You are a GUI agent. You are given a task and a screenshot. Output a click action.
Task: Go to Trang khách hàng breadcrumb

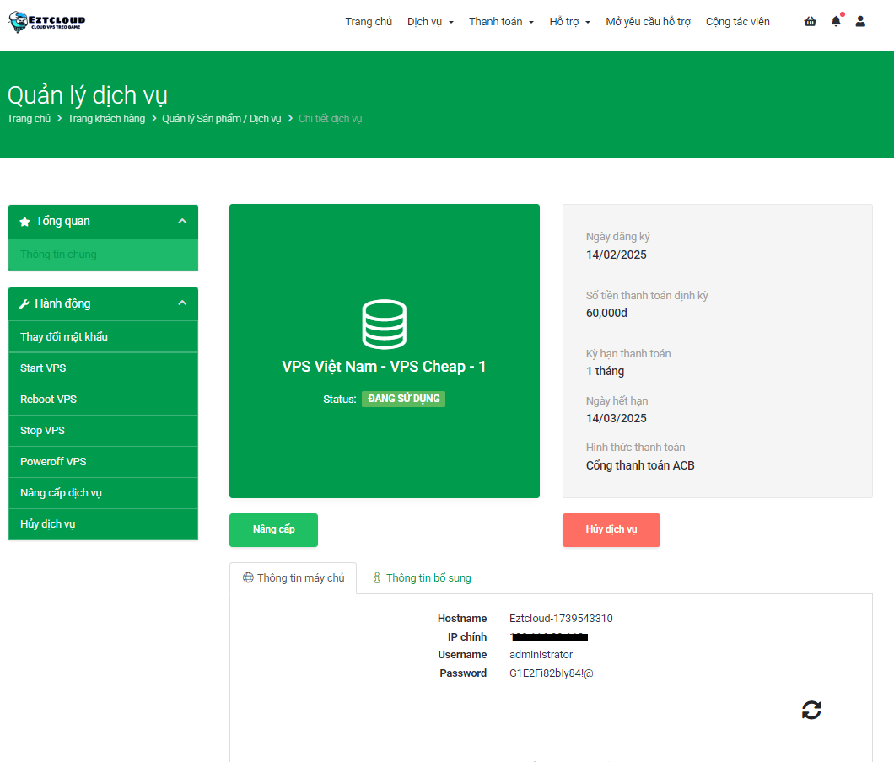click(x=106, y=119)
